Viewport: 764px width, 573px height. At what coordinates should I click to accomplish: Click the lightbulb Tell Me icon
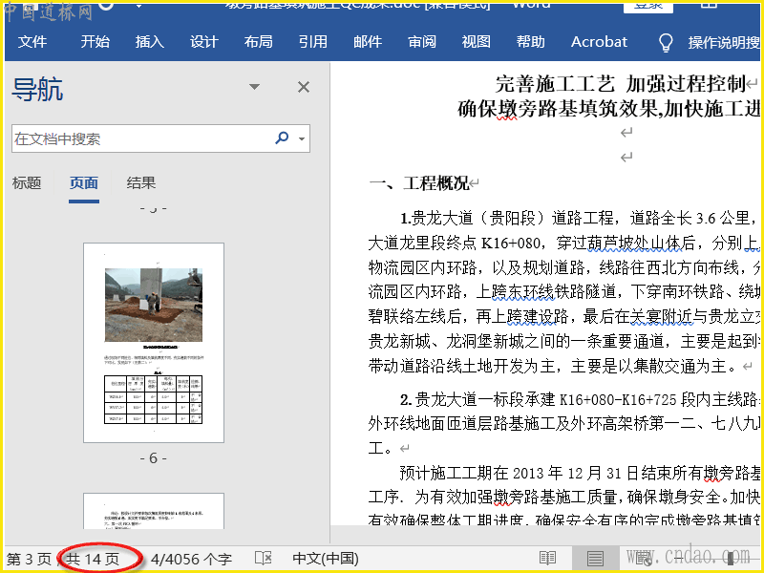pos(667,42)
